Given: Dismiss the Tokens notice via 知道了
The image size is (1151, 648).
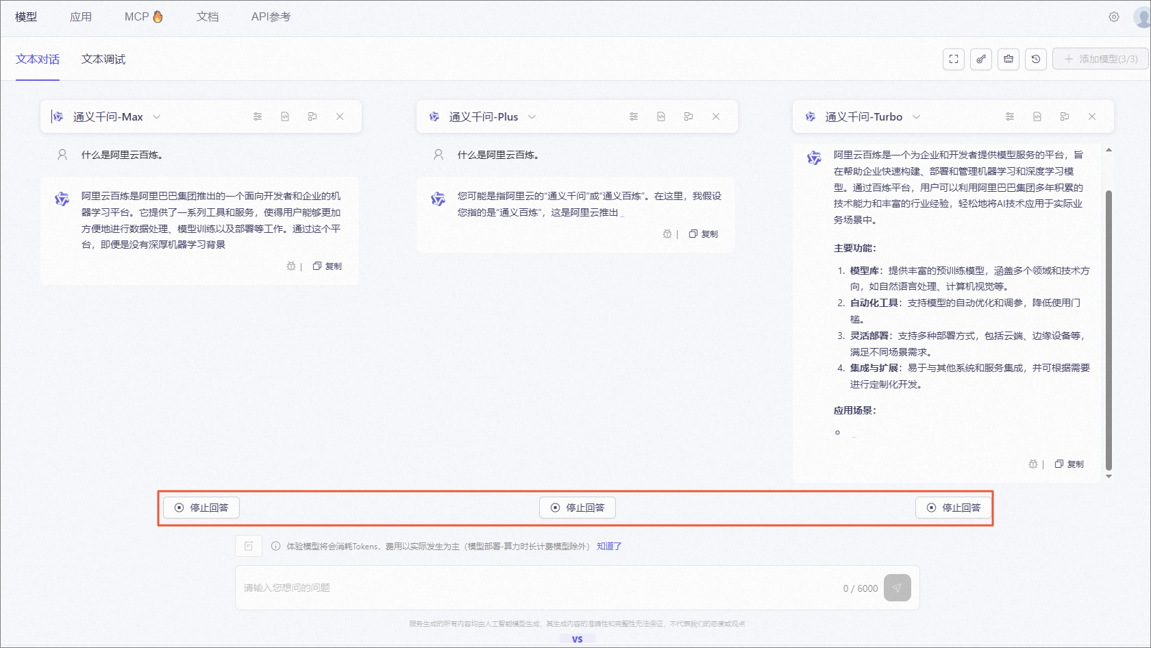Looking at the screenshot, I should point(609,546).
